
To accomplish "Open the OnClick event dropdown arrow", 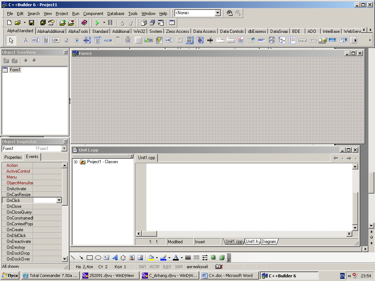I will tap(59, 200).
